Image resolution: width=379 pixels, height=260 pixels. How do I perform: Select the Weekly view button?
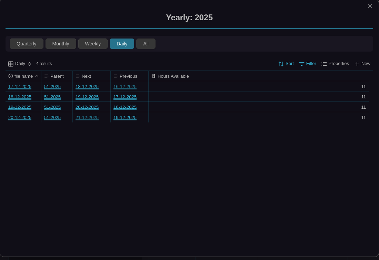point(93,44)
